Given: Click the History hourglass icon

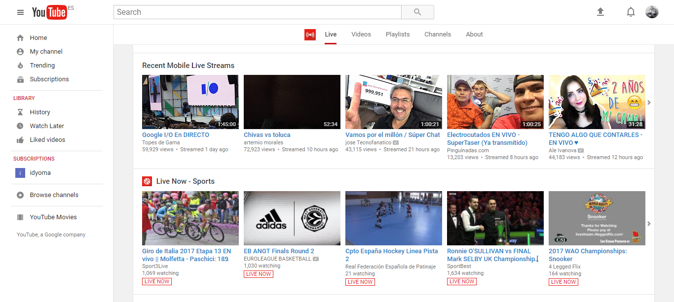Looking at the screenshot, I should [x=20, y=112].
